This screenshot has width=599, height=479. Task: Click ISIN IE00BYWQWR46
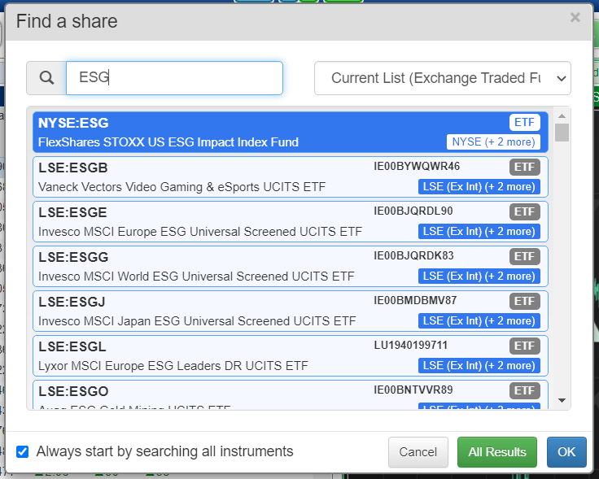pyautogui.click(x=417, y=167)
